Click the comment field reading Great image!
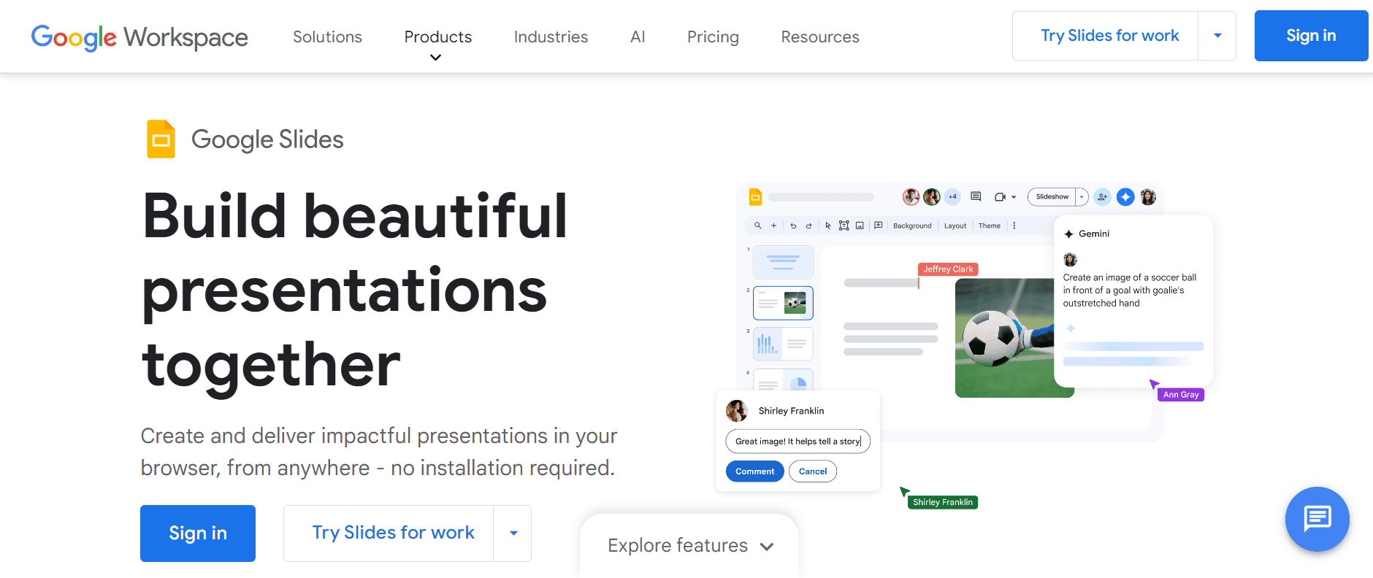Screen dimensions: 1373x578 (798, 442)
